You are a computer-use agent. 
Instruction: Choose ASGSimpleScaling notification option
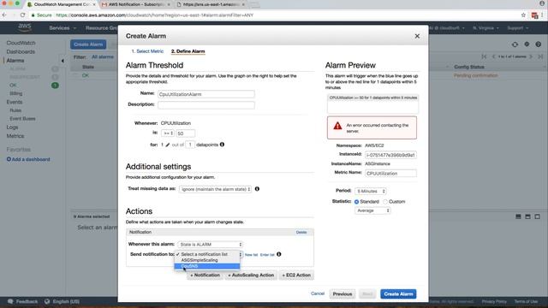[x=207, y=260]
